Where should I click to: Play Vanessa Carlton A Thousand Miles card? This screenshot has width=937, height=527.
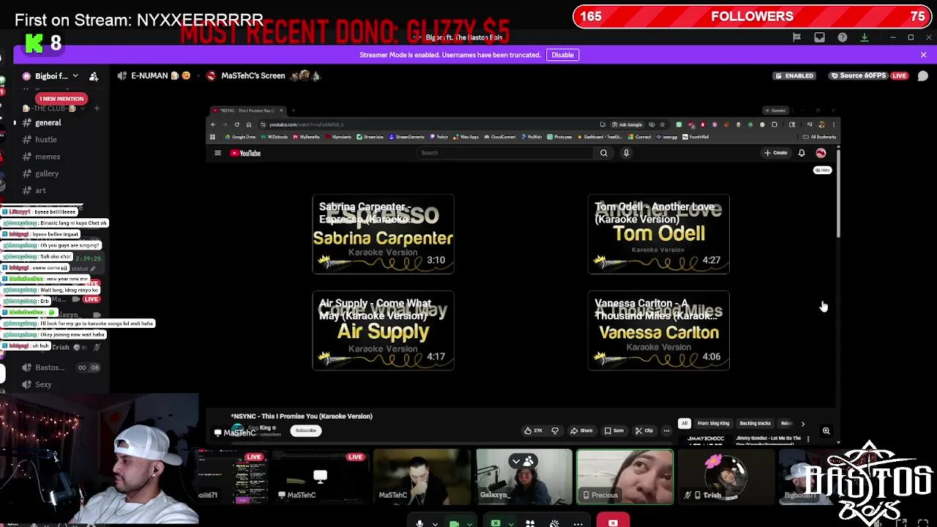click(x=659, y=331)
